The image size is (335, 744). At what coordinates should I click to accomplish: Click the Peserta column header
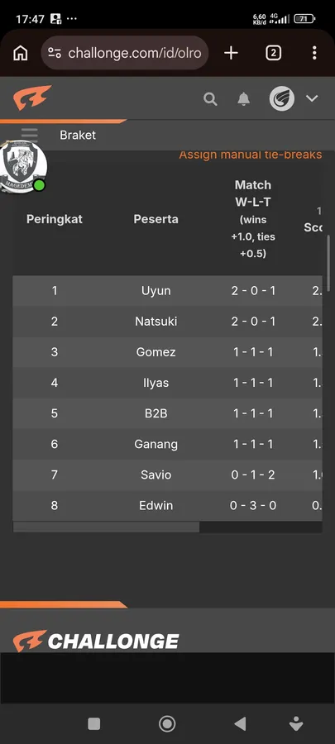(x=156, y=219)
